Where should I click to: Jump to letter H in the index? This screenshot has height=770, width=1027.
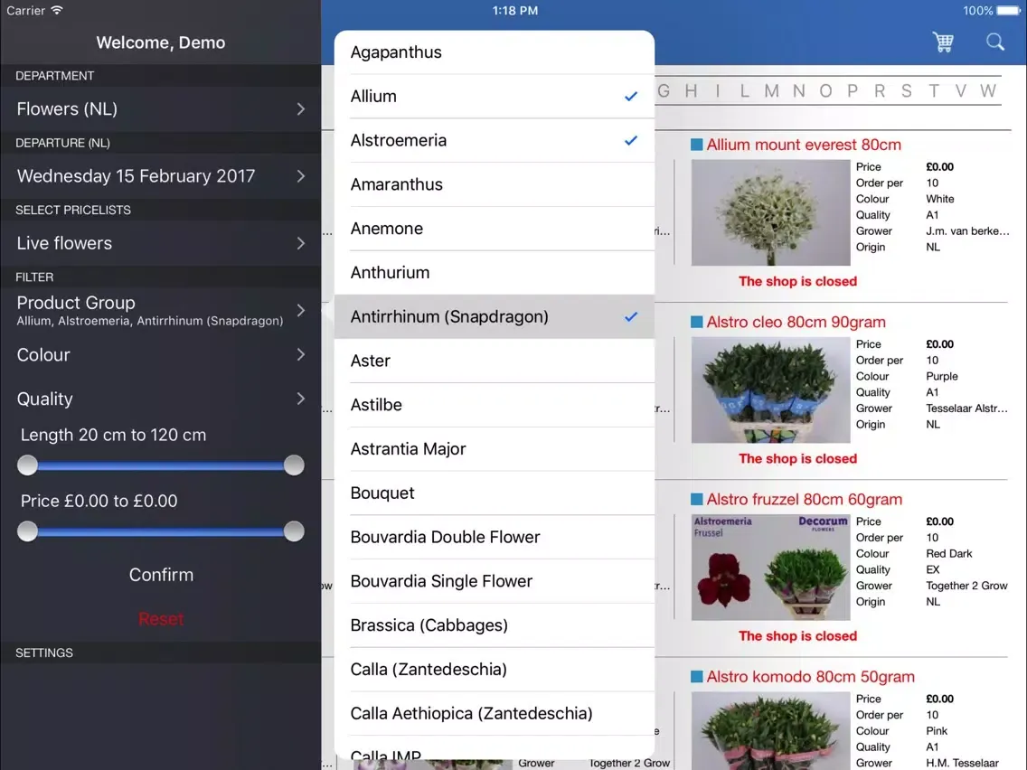pyautogui.click(x=691, y=91)
